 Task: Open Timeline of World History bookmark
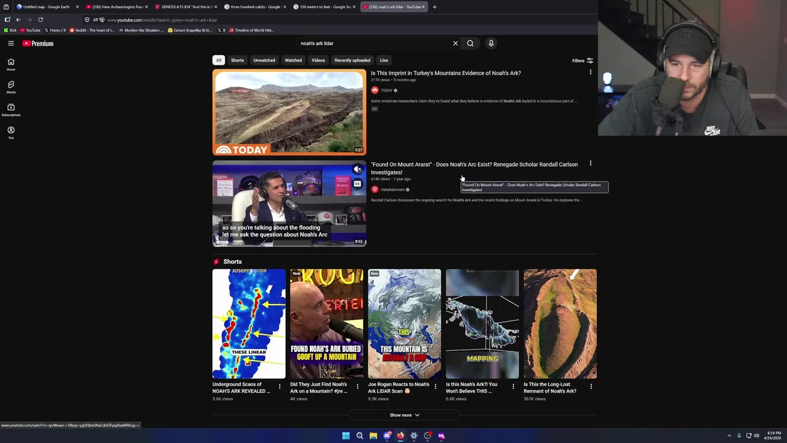pos(251,30)
